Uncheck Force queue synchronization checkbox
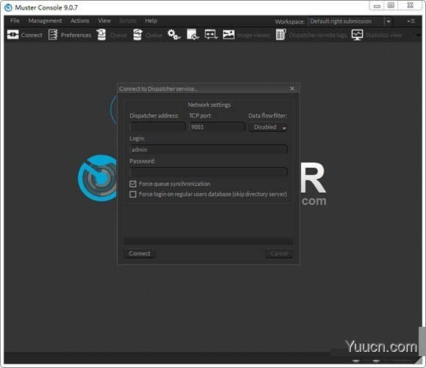426x368 pixels. coord(133,184)
